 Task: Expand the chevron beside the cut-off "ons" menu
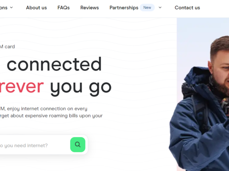(11, 8)
